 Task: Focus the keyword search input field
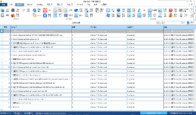(168, 23)
